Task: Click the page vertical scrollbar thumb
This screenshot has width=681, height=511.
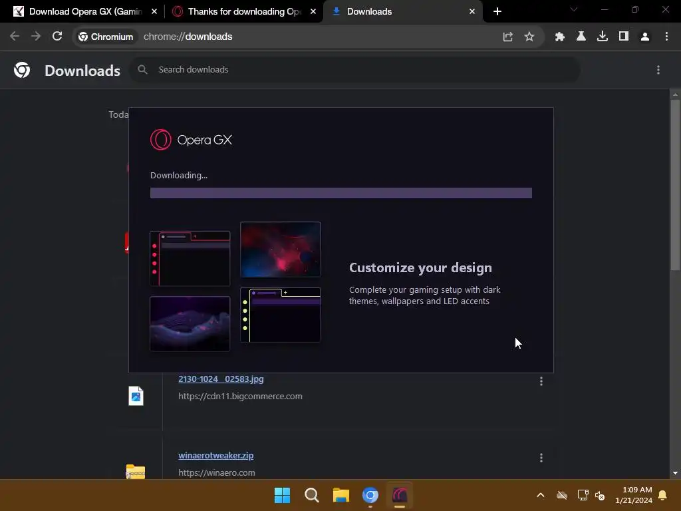Action: point(675,185)
